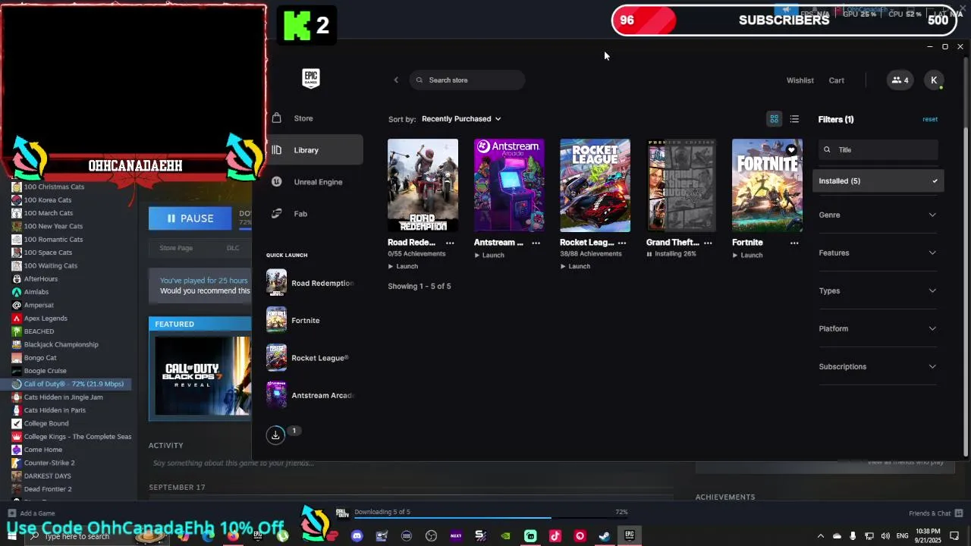The image size is (971, 546).
Task: Open the Unreal Engine sidebar item
Action: (314, 182)
